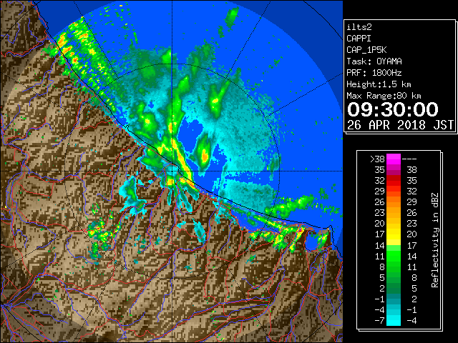
Task: Click the '>38' legend label
Action: (377, 159)
